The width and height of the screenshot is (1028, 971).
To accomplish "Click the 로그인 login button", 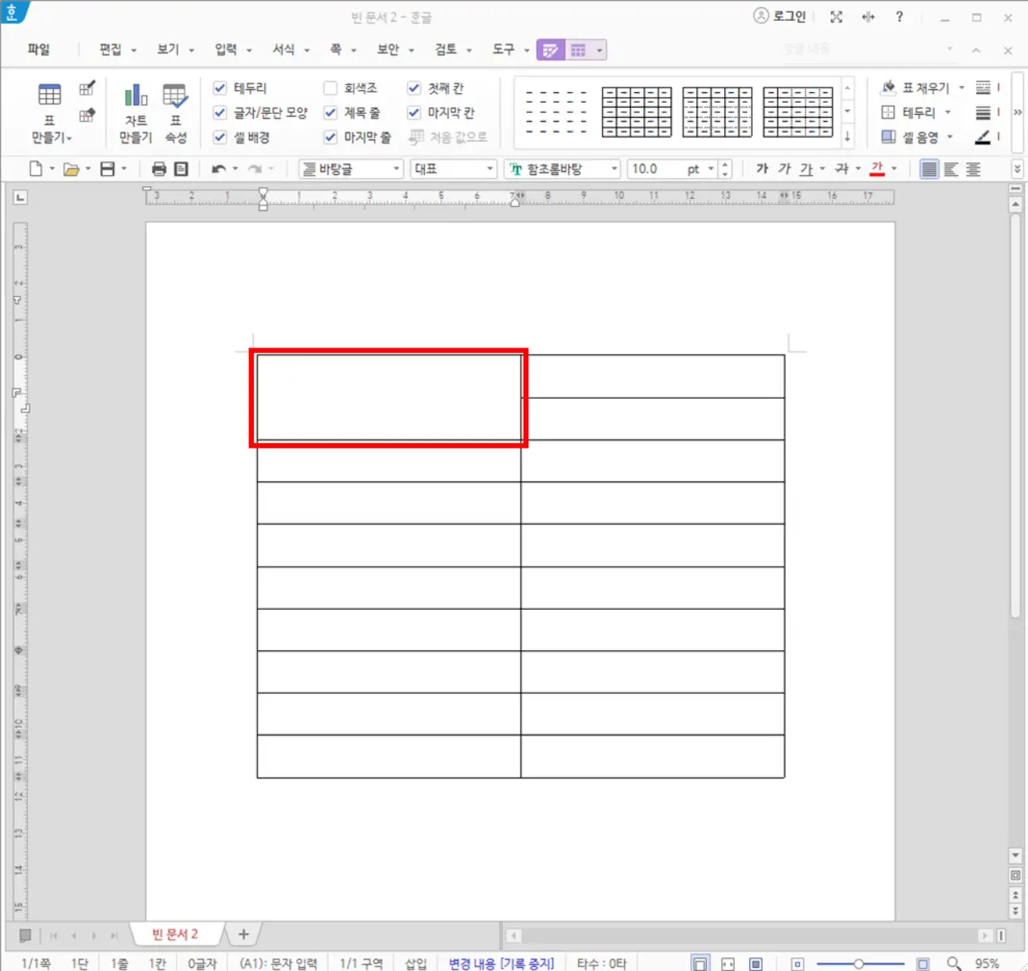I will 780,17.
